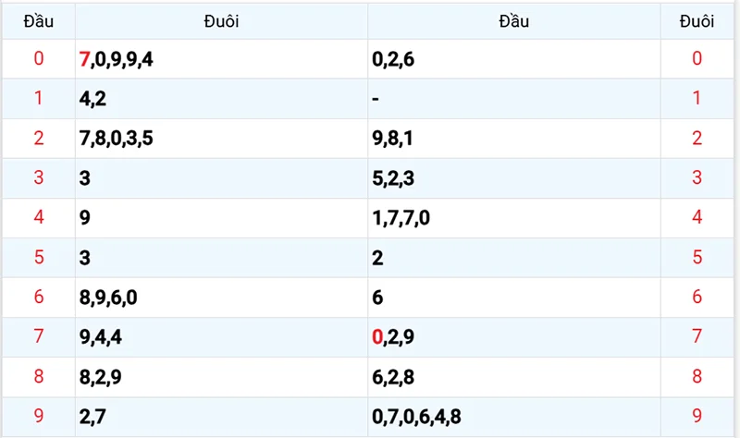740x438 pixels.
Task: Select the cell showing 8,2,9
Action: [x=221, y=377]
